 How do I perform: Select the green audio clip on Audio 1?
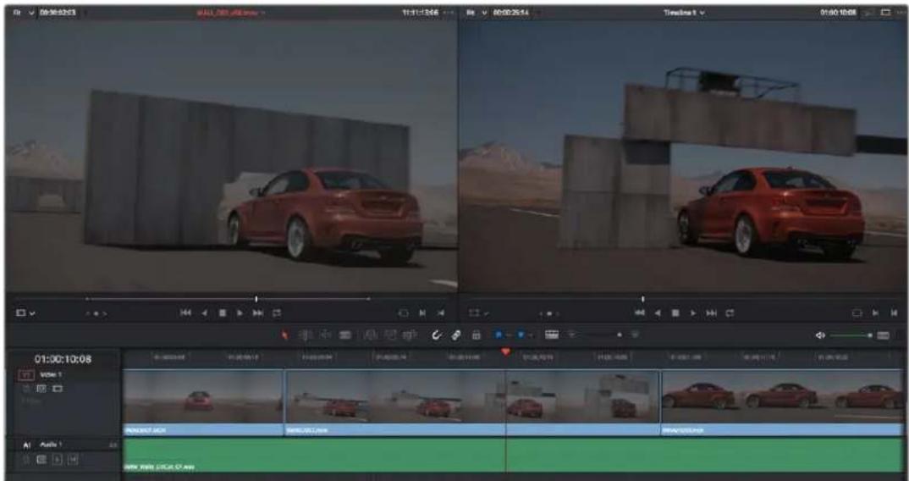pyautogui.click(x=513, y=455)
